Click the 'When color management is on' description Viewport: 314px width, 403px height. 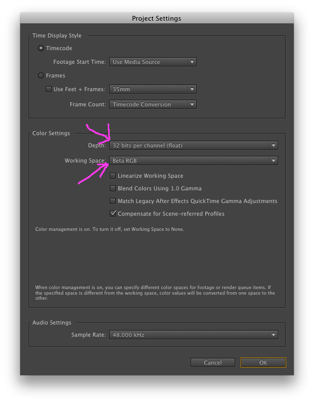155,293
